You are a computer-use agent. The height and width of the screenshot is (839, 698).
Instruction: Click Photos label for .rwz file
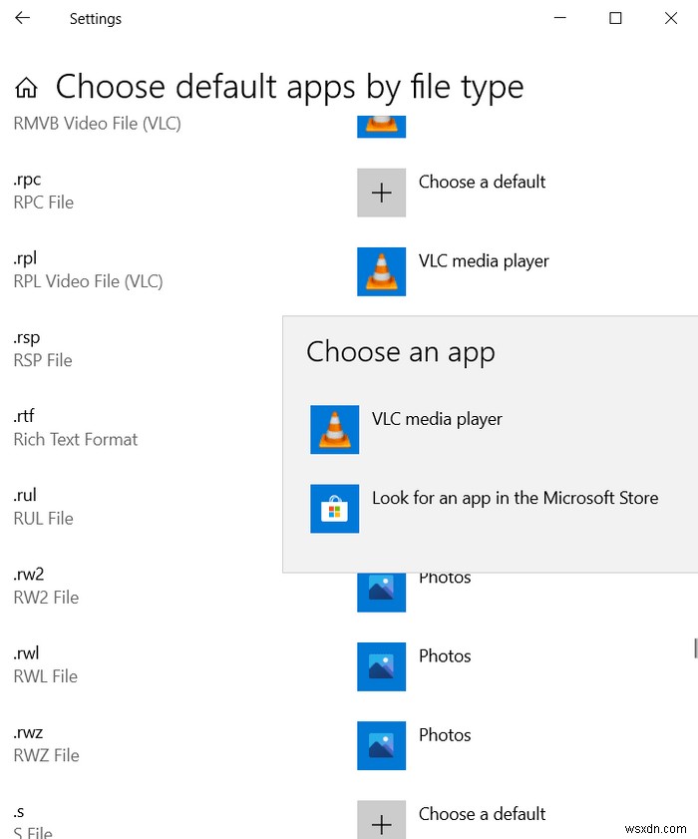[445, 735]
